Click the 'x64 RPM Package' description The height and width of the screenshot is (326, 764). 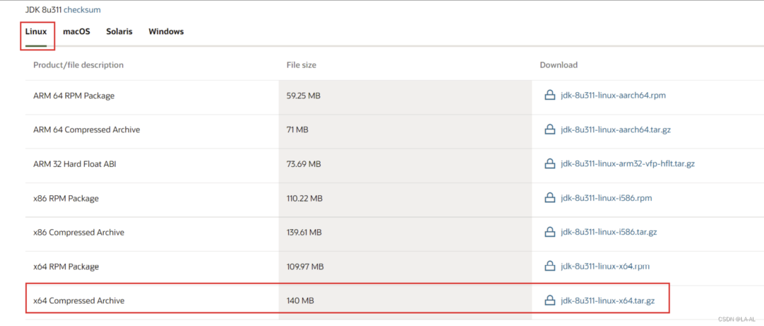point(66,266)
